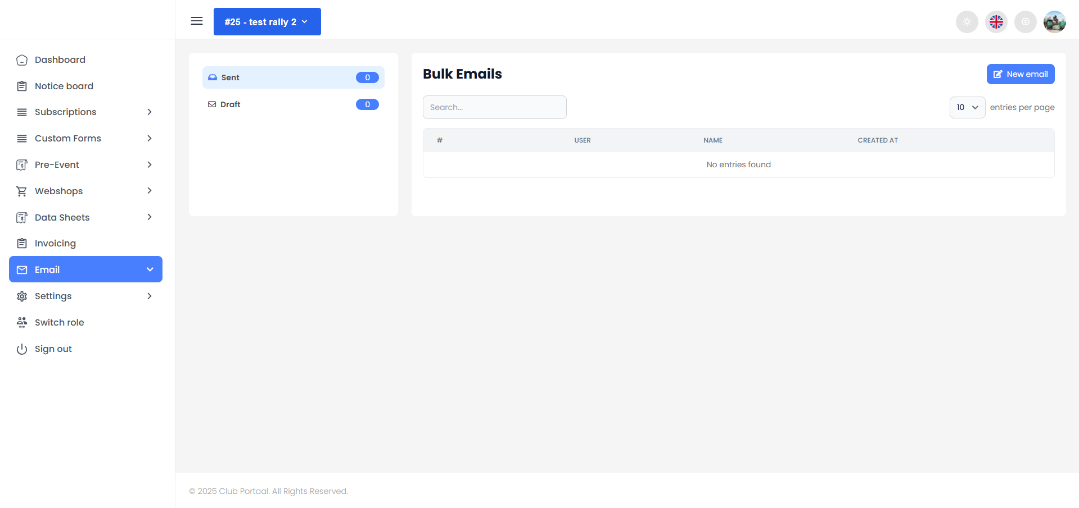Expand the Subscriptions submenu chevron
The width and height of the screenshot is (1079, 508).
(150, 112)
